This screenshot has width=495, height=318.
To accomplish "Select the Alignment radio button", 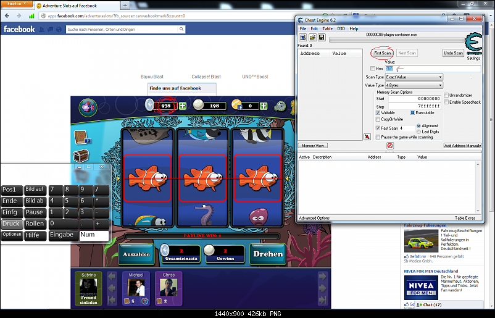I will (418, 126).
